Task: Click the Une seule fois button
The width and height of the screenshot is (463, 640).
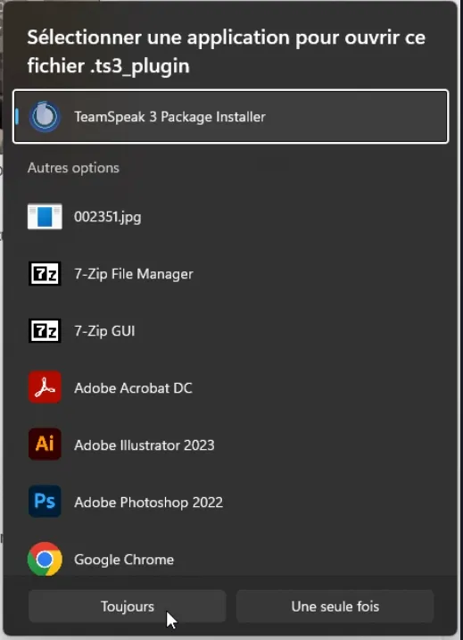Action: (x=335, y=606)
